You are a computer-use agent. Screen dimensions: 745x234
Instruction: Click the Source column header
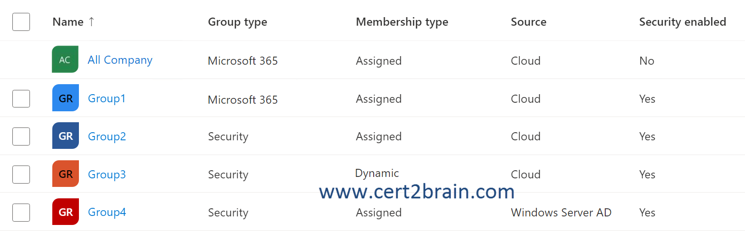click(x=528, y=22)
